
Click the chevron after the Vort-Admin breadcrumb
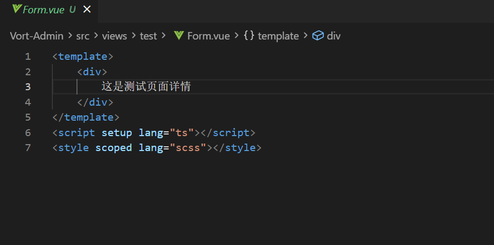(x=70, y=36)
